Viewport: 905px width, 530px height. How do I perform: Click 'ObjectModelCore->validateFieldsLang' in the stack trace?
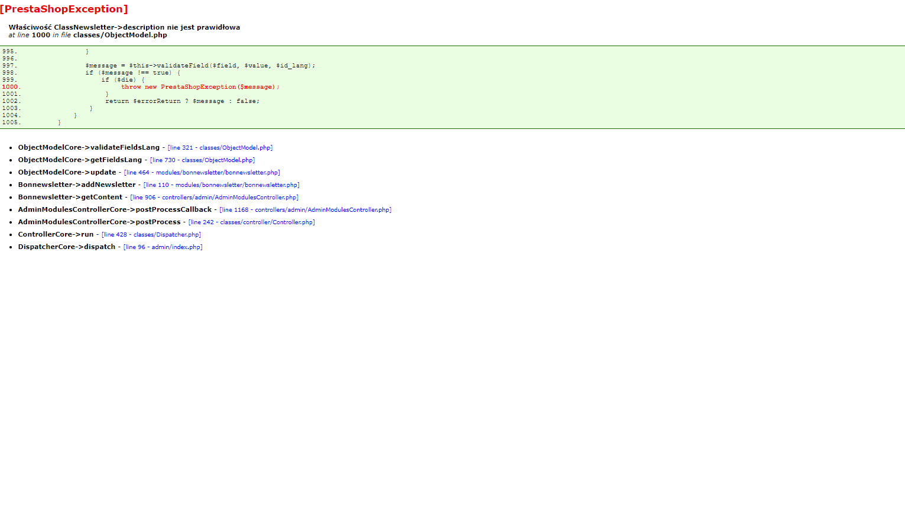pos(89,147)
